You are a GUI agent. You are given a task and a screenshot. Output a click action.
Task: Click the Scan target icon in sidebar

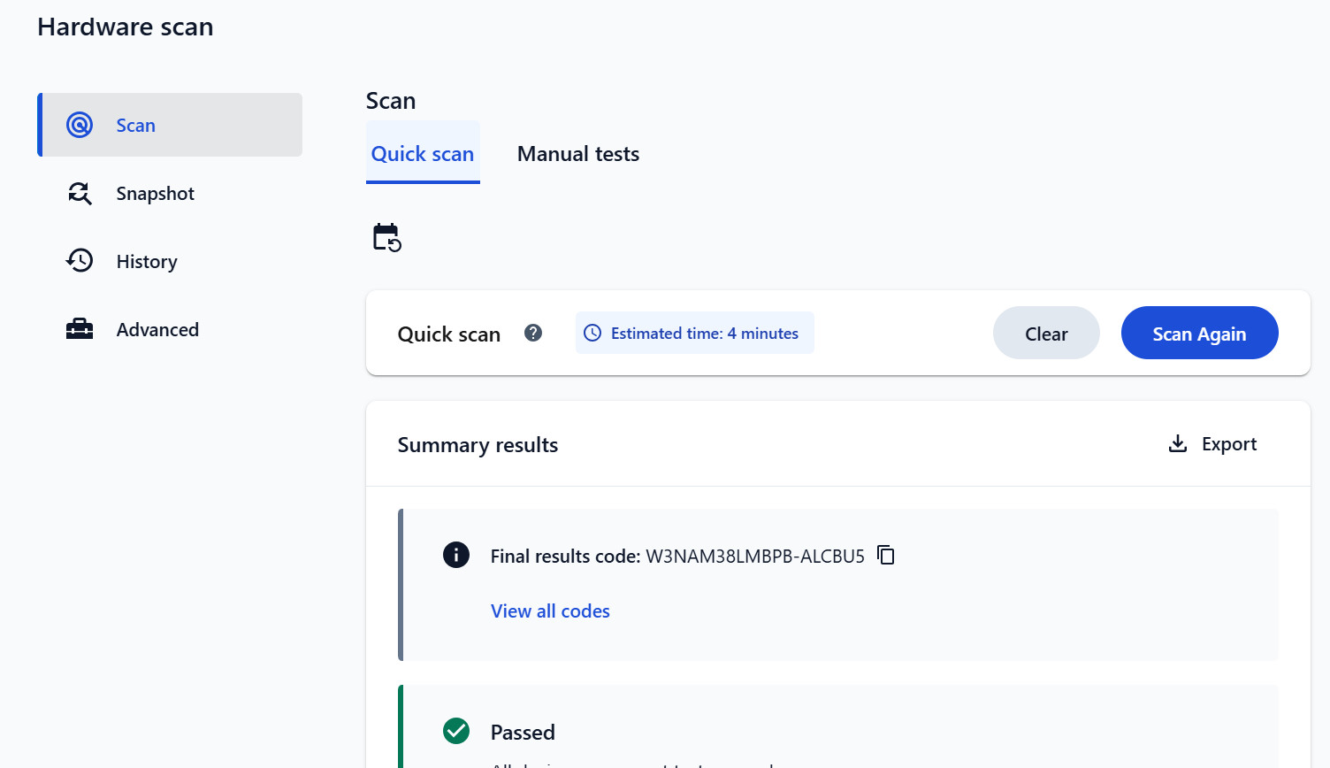click(x=80, y=125)
